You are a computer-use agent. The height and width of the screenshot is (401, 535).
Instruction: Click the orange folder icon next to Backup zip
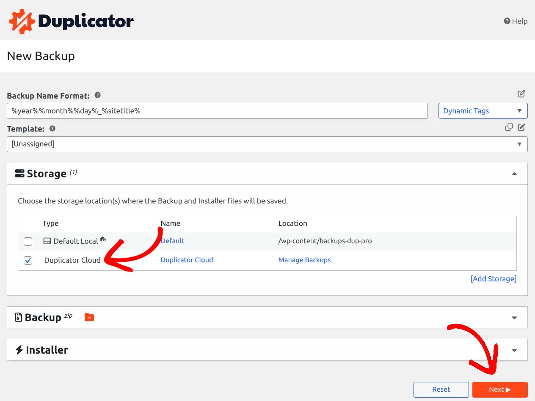89,316
